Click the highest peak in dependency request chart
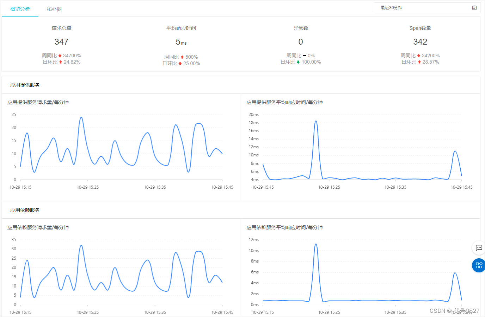Screen dimensions: 485x317 pyautogui.click(x=81, y=245)
